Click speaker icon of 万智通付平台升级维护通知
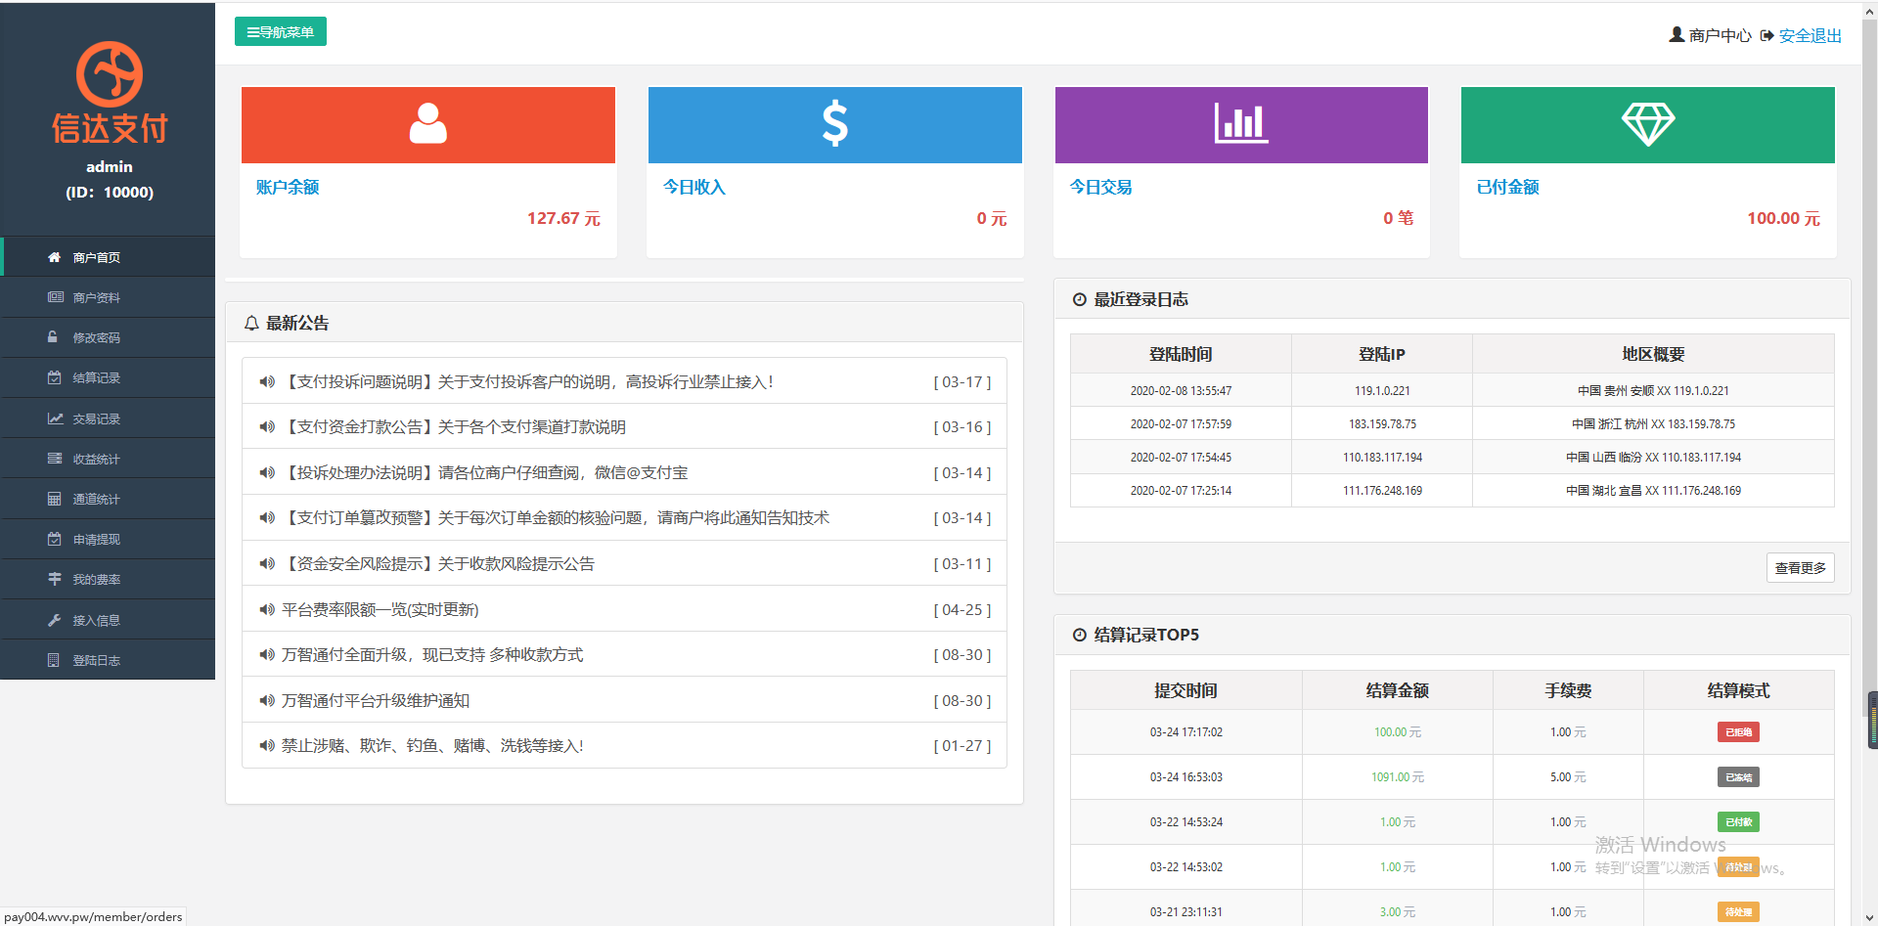 [267, 700]
